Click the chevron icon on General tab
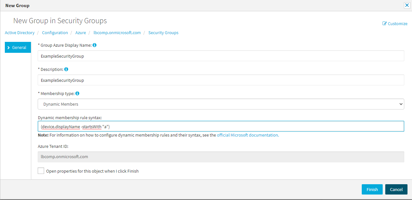This screenshot has height=200, width=412. tap(9, 47)
